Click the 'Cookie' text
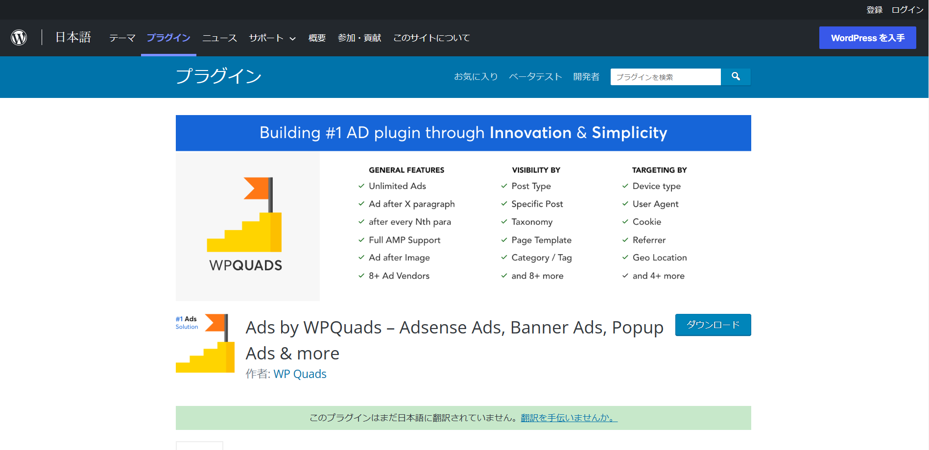Image resolution: width=929 pixels, height=450 pixels. [x=646, y=222]
